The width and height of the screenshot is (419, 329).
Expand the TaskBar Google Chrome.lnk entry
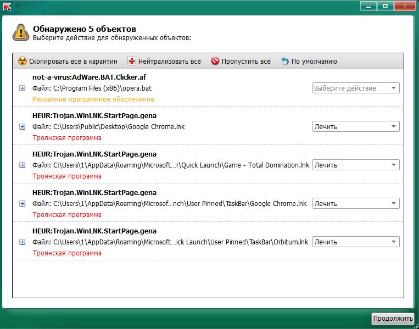click(23, 204)
